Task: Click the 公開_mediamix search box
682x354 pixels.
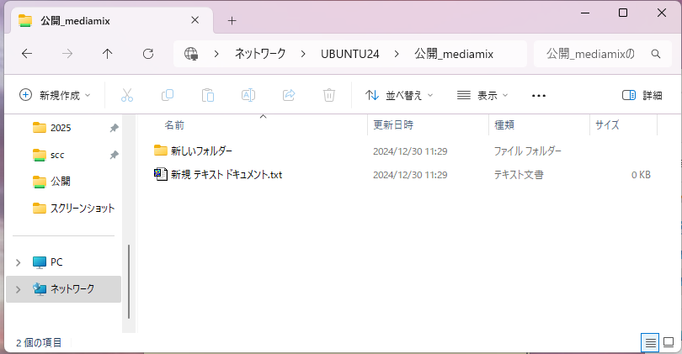Action: click(593, 54)
